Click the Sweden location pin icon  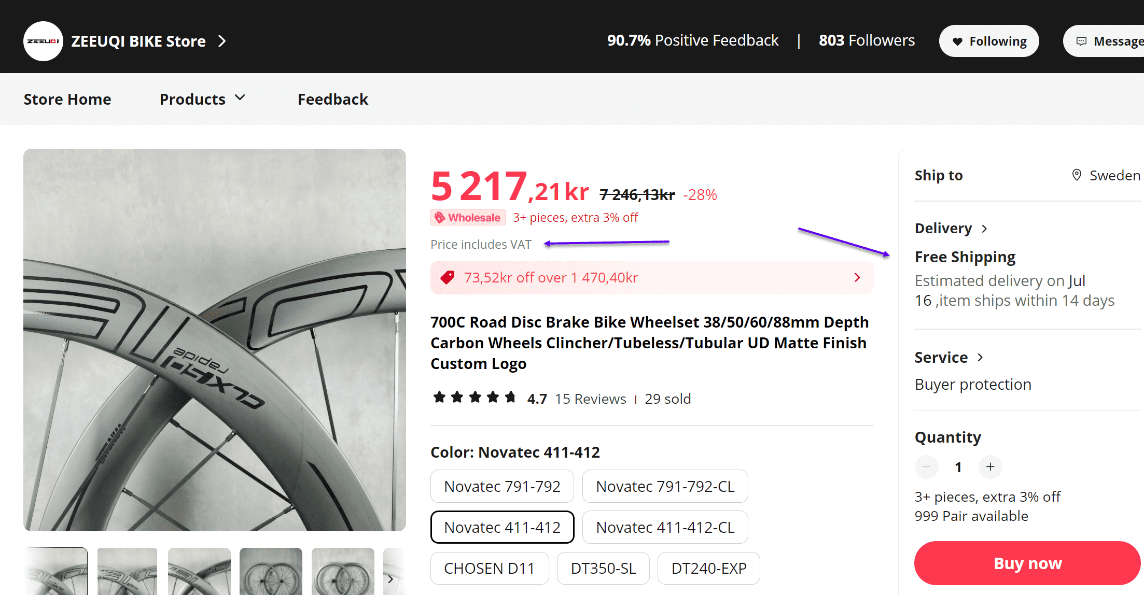[x=1077, y=175]
